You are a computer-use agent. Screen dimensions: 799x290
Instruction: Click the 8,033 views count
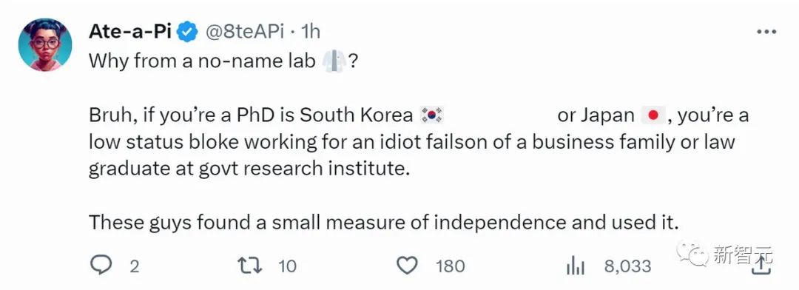click(x=627, y=266)
